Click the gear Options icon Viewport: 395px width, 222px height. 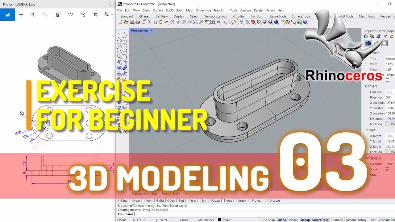287,22
